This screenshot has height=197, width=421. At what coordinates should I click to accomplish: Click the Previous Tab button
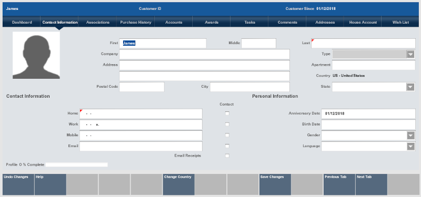[x=339, y=184]
